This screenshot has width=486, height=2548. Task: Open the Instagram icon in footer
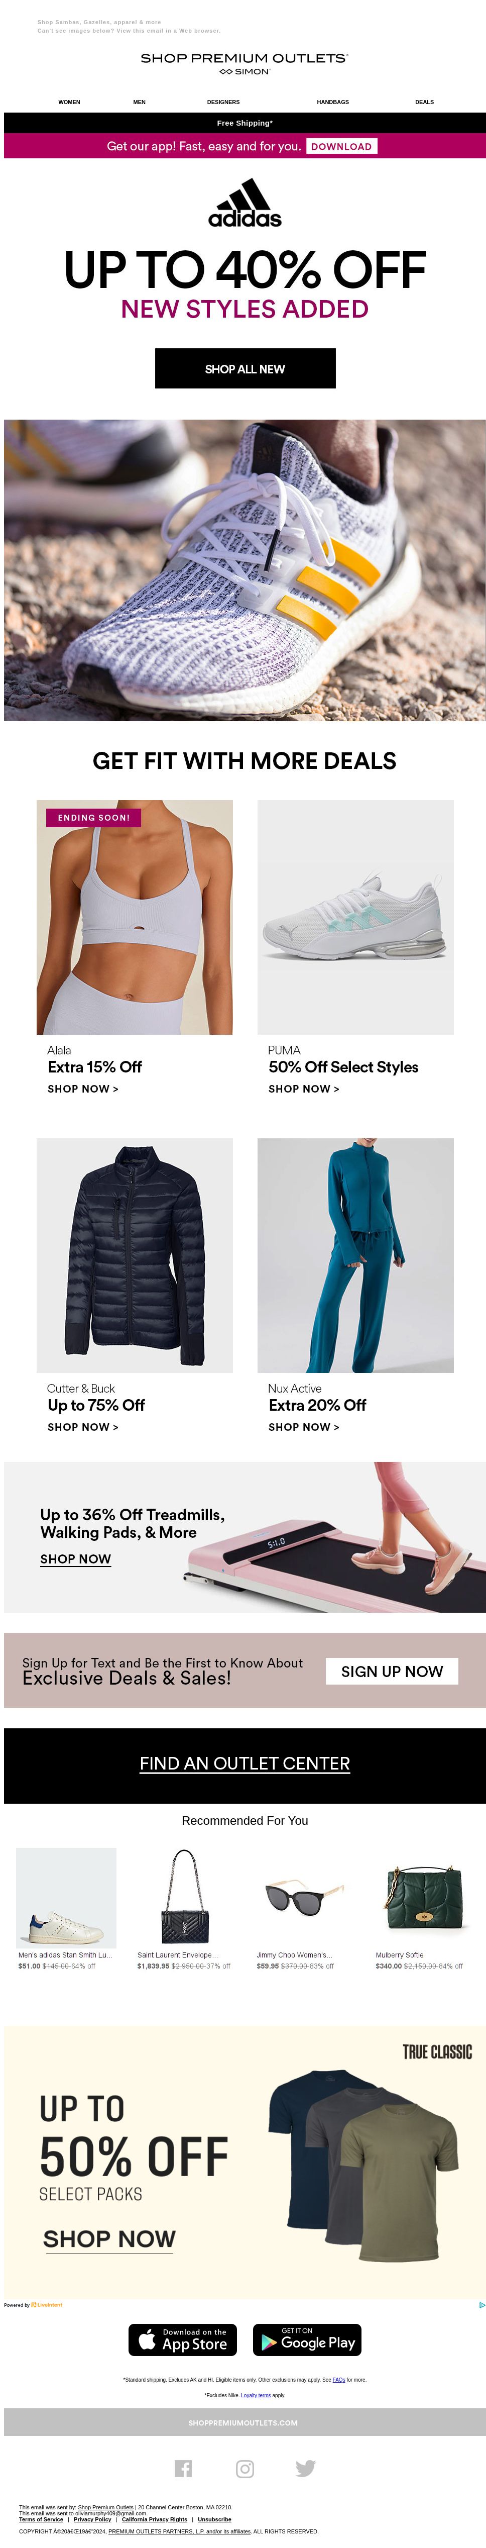tap(245, 2468)
